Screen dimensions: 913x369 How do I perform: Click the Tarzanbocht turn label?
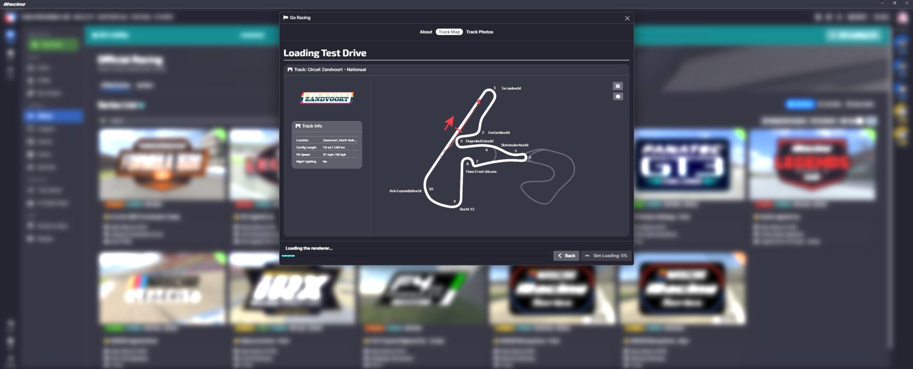(x=511, y=88)
